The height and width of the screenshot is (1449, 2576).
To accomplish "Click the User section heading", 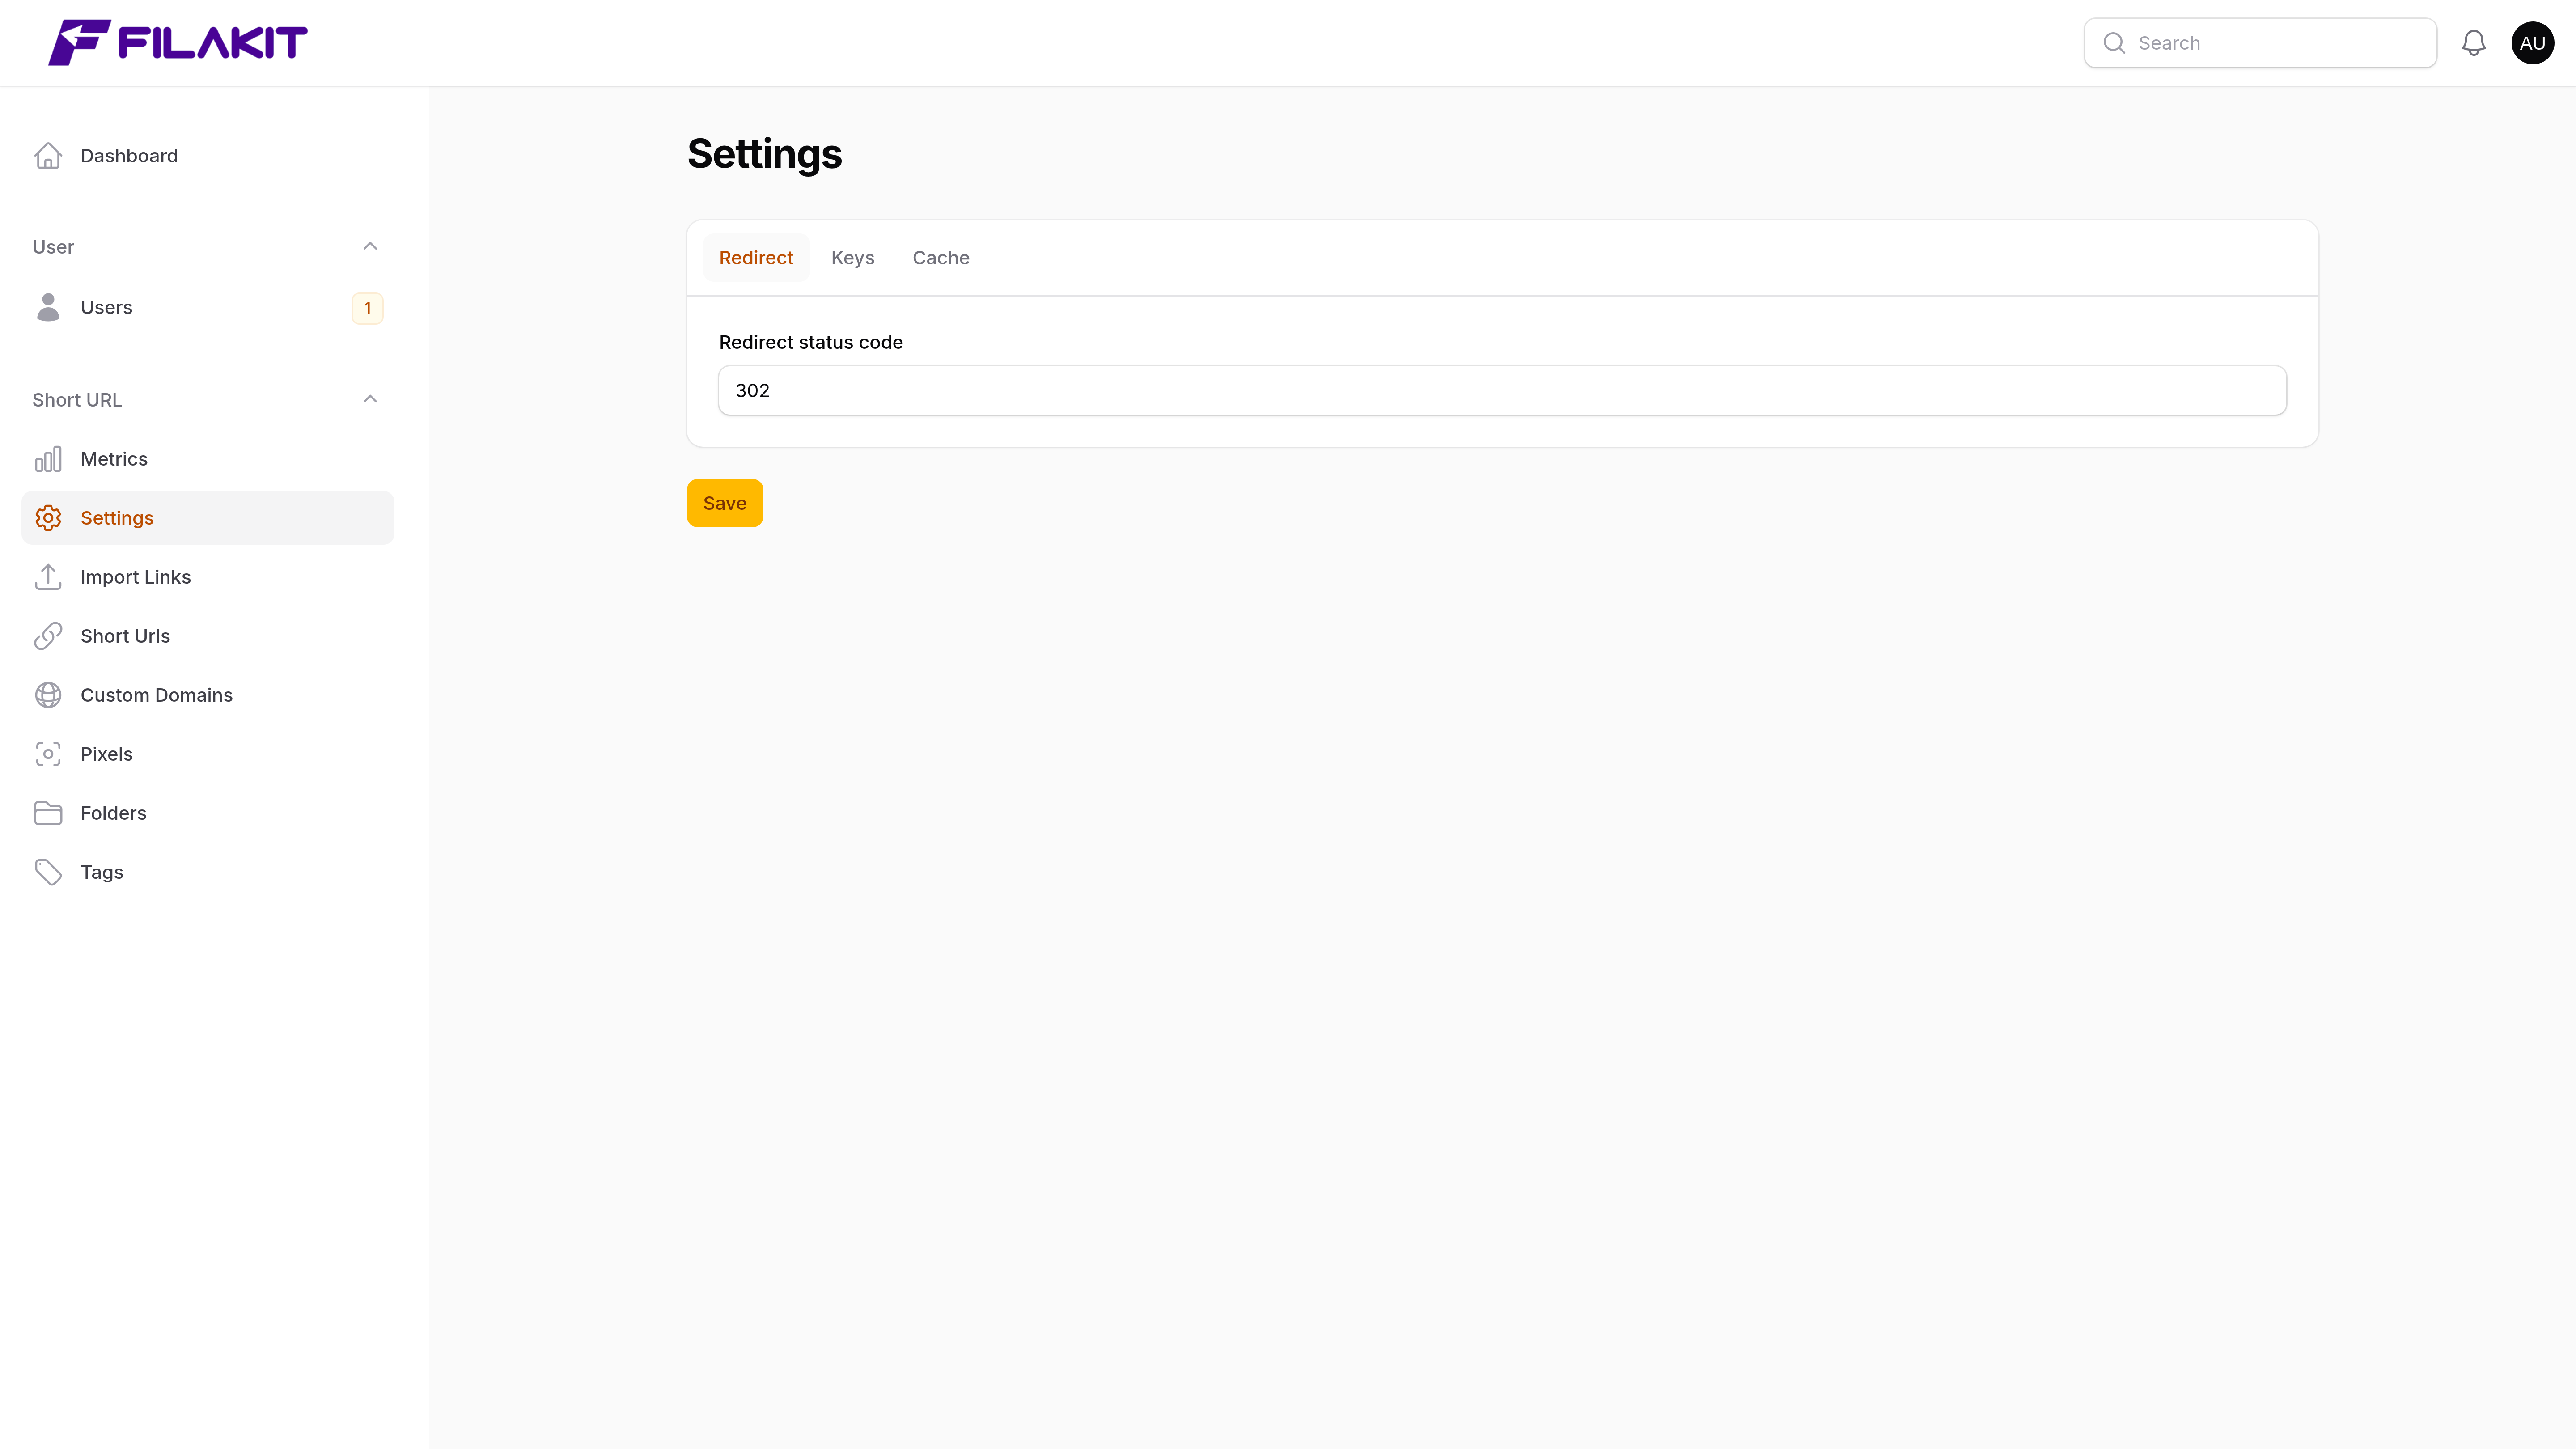I will click(53, 247).
